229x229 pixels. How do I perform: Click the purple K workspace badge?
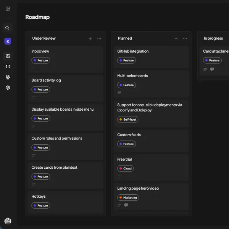click(8, 41)
